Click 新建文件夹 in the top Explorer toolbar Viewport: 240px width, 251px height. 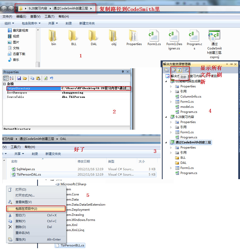[87, 23]
